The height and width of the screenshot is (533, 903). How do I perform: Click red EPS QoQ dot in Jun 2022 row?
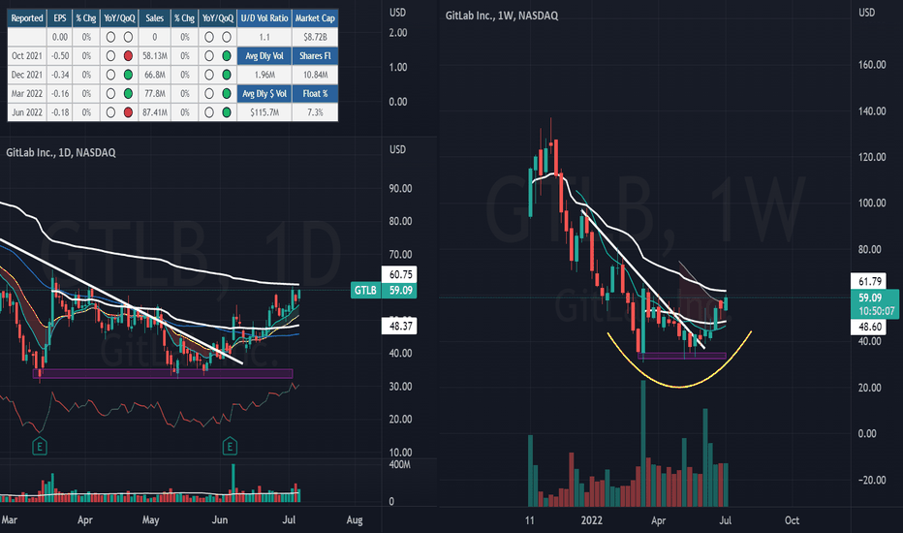tap(128, 112)
